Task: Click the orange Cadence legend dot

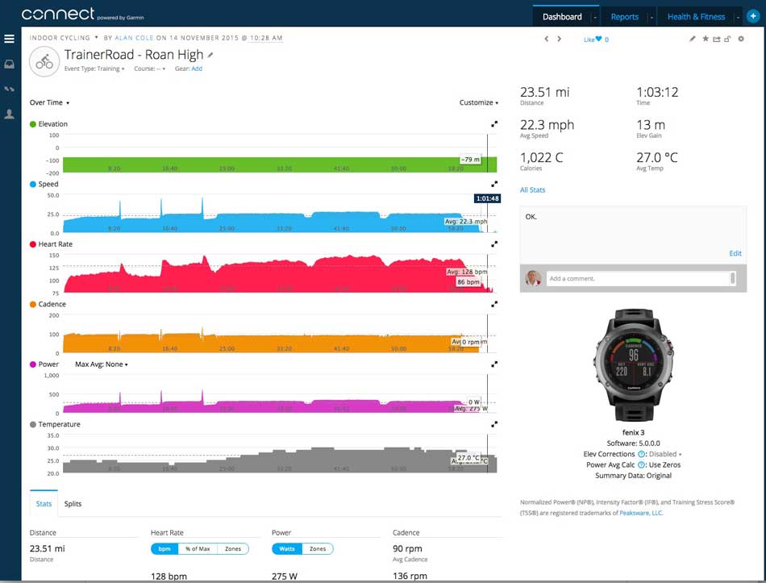Action: (x=33, y=304)
